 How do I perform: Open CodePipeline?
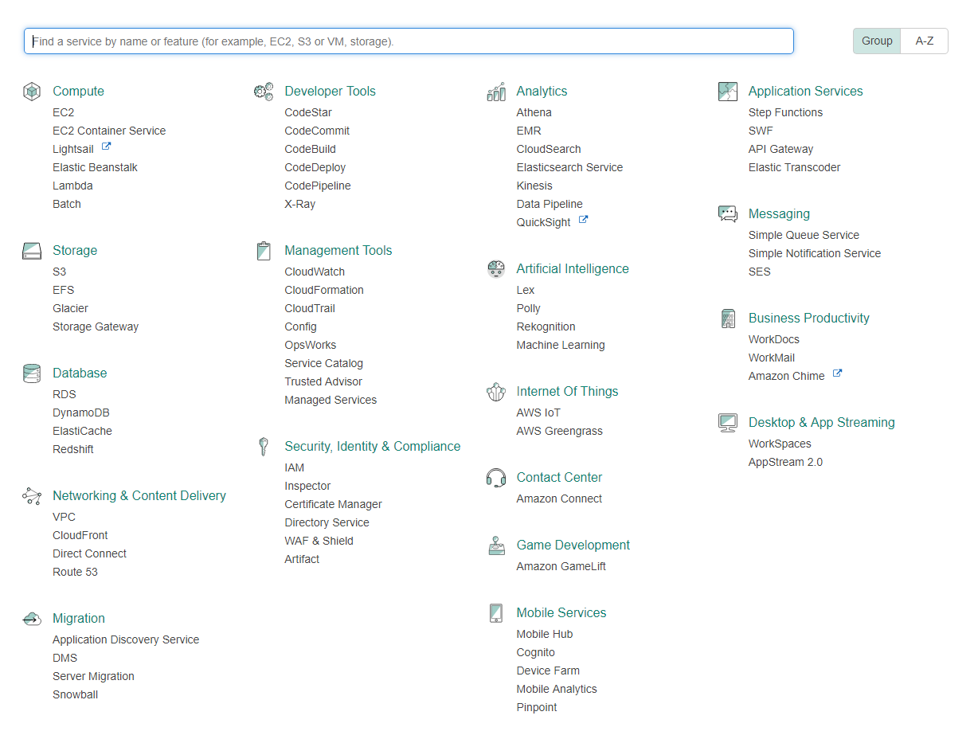pyautogui.click(x=318, y=186)
